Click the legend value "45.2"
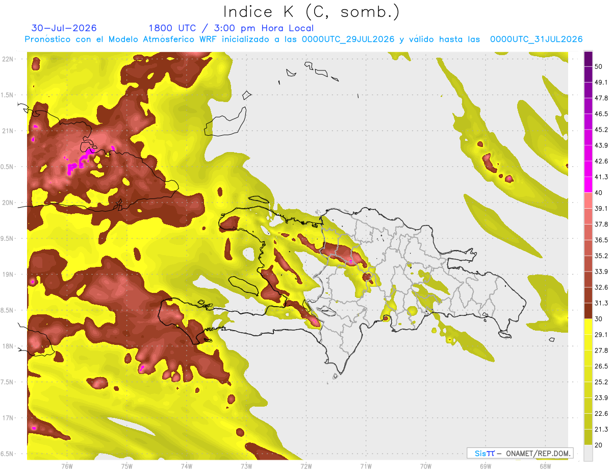This screenshot has width=612, height=473. pos(601,130)
